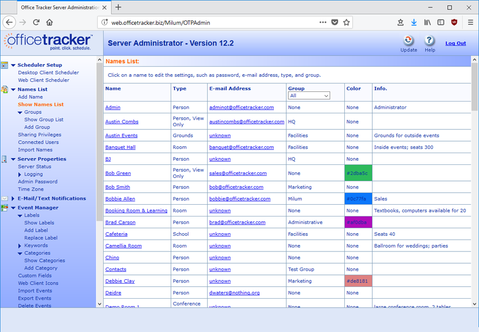The height and width of the screenshot is (332, 479).
Task: Expand the Keywords subtree
Action: tap(19, 246)
